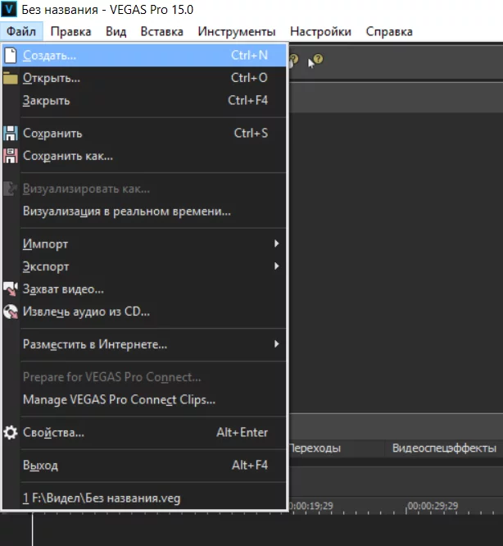Open the Правка menu

click(x=70, y=32)
